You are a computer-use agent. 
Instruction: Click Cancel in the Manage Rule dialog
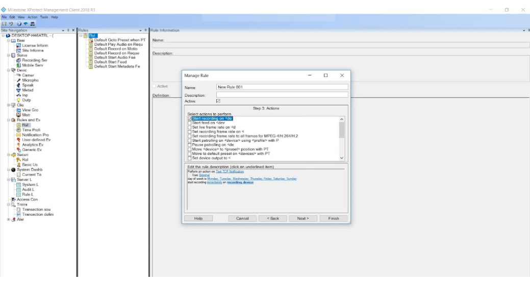[242, 218]
